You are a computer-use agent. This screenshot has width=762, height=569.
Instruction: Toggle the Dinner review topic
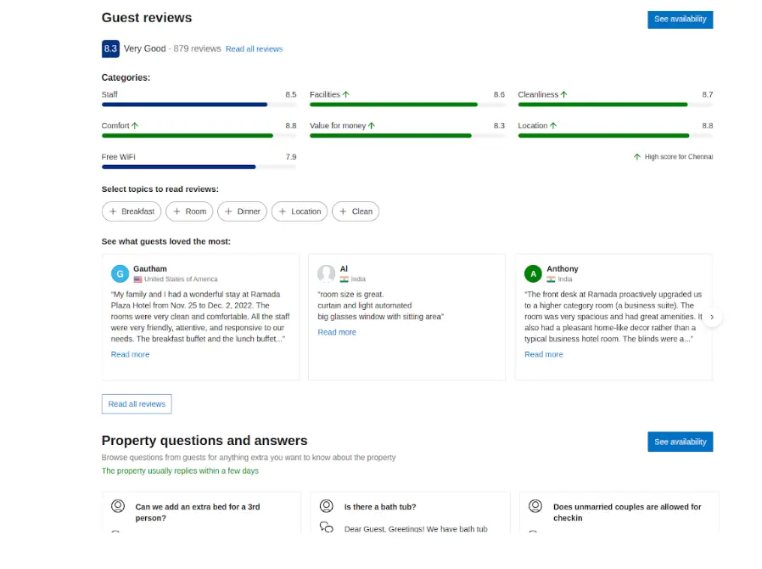(242, 211)
